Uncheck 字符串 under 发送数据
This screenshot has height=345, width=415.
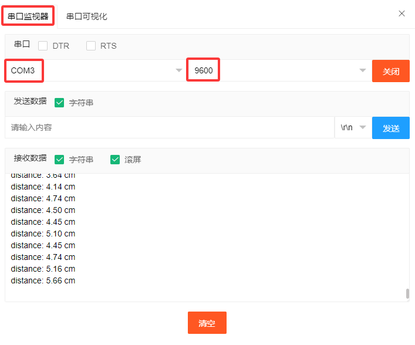tap(59, 103)
